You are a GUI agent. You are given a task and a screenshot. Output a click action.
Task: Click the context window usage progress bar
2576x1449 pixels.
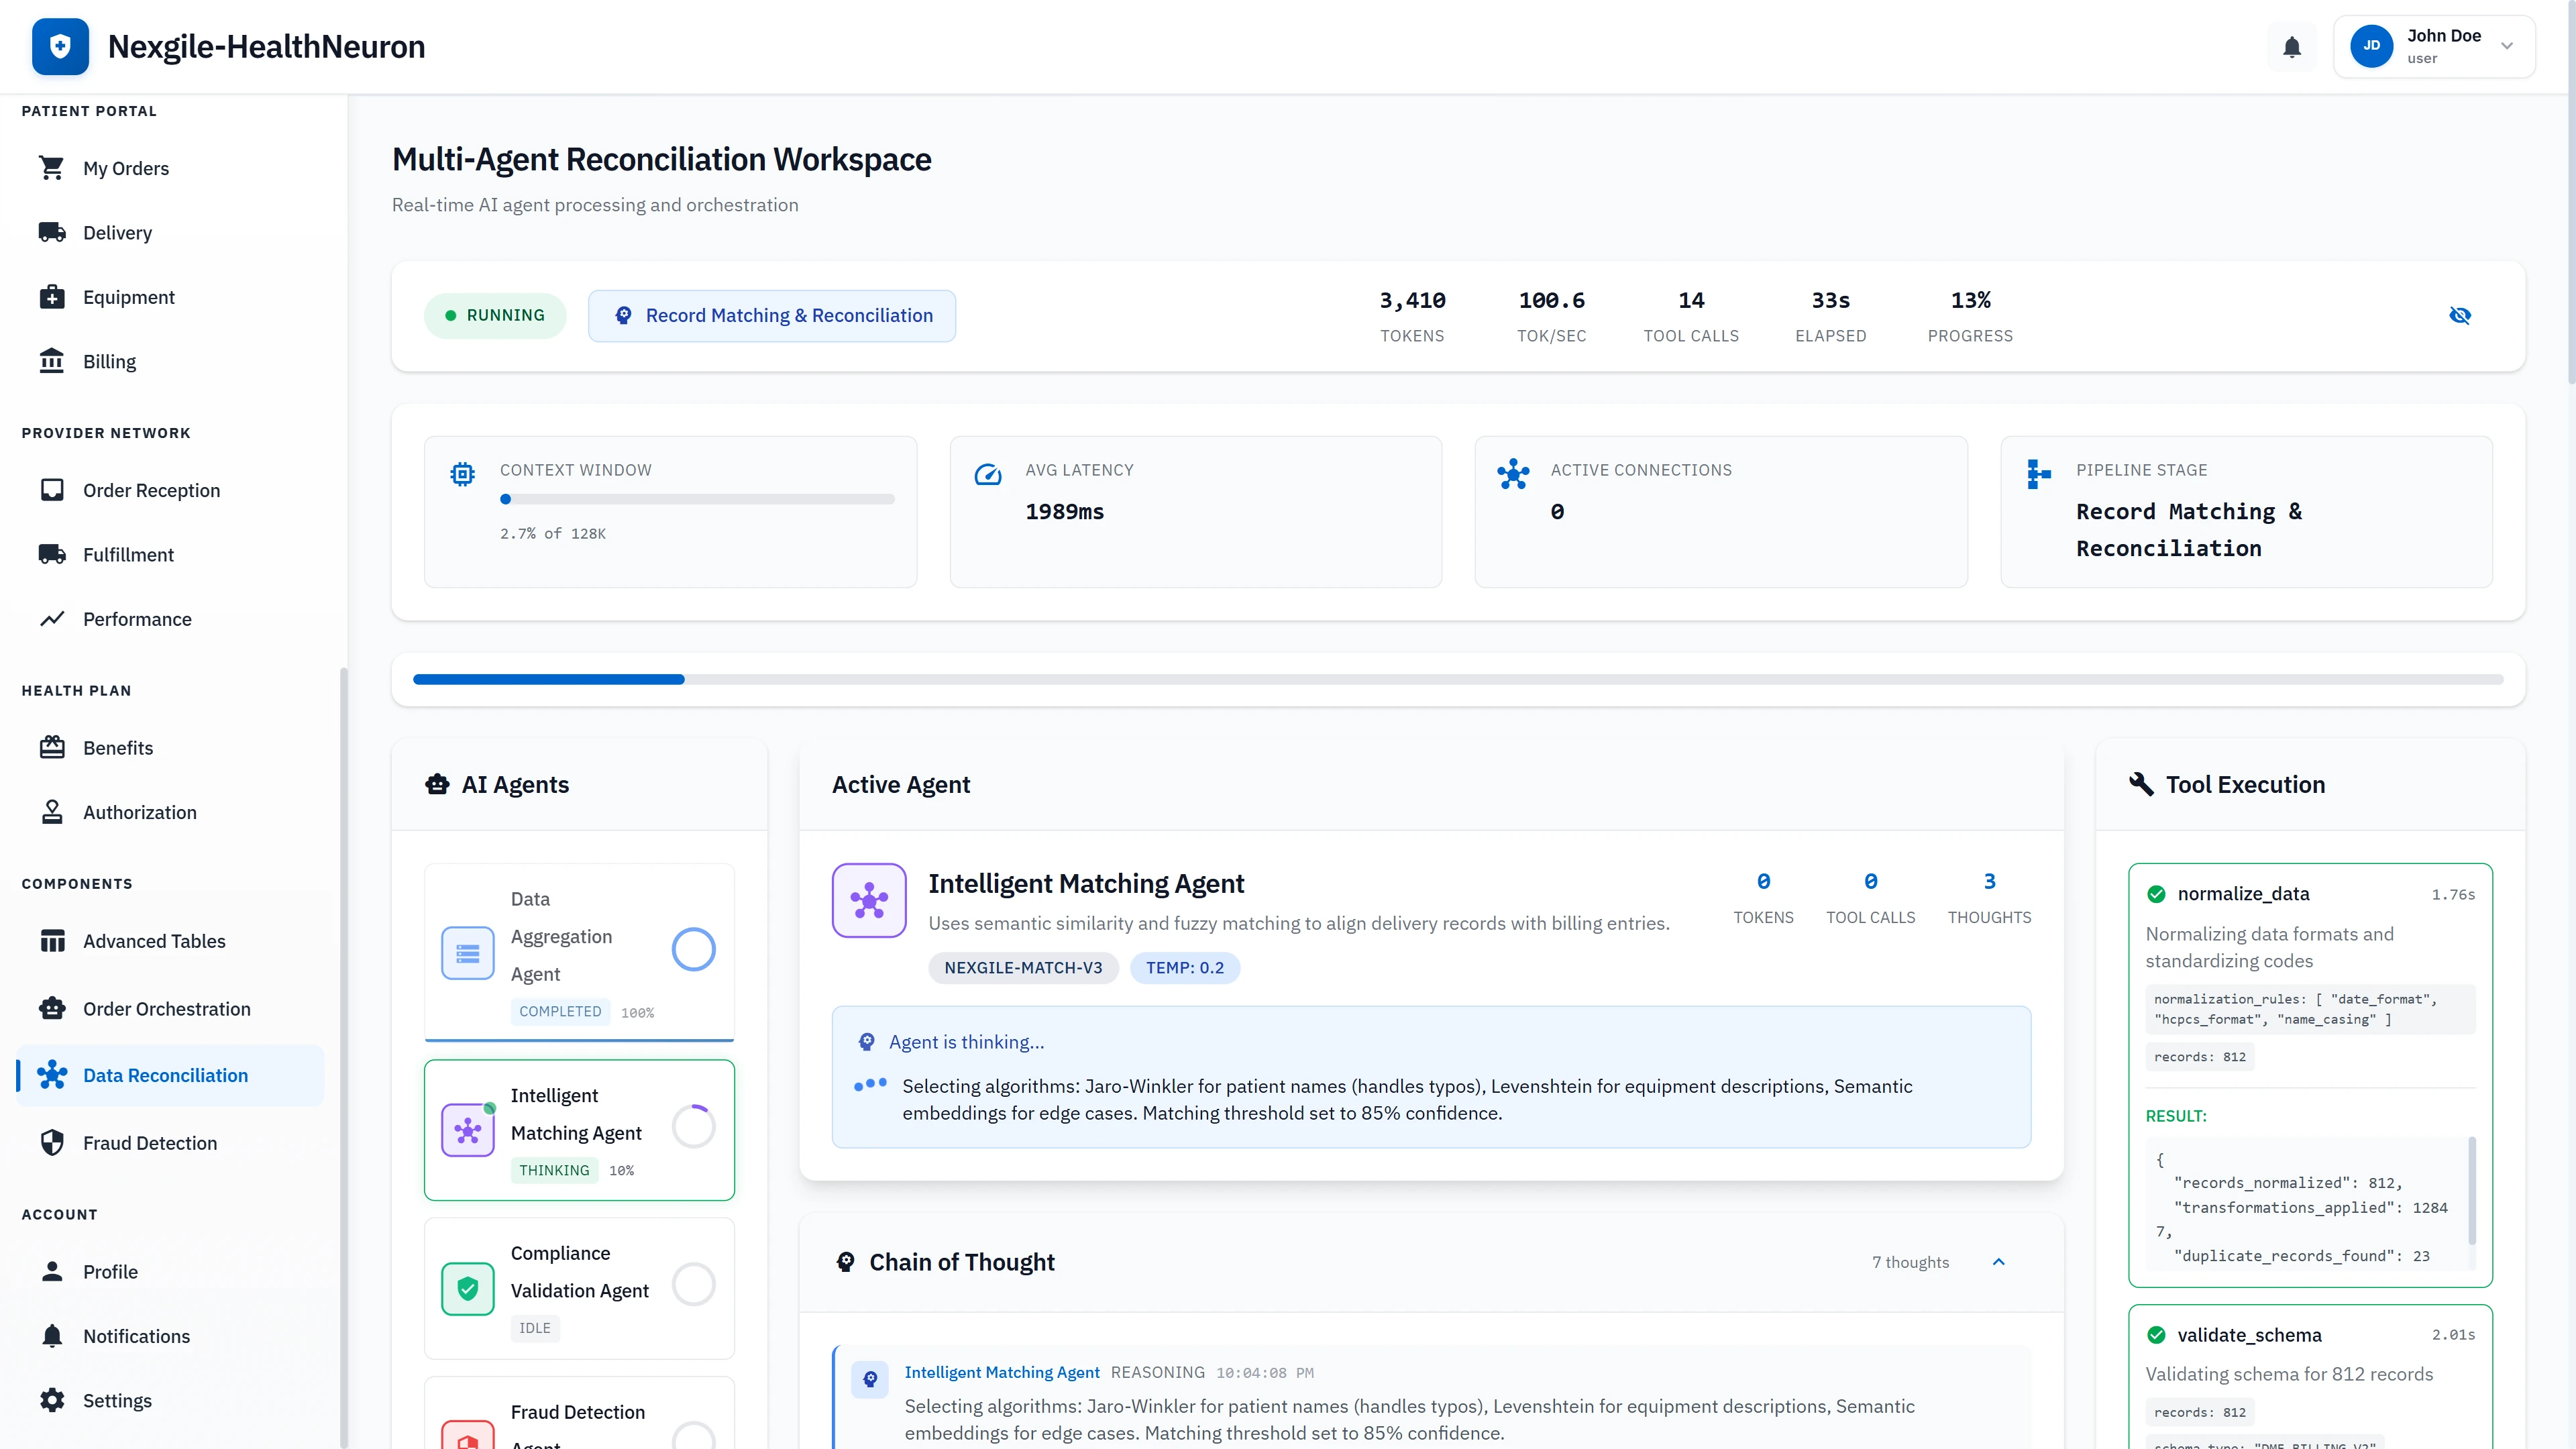[697, 499]
